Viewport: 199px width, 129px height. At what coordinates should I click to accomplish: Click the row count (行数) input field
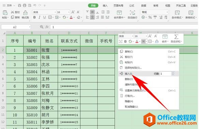click(x=166, y=74)
